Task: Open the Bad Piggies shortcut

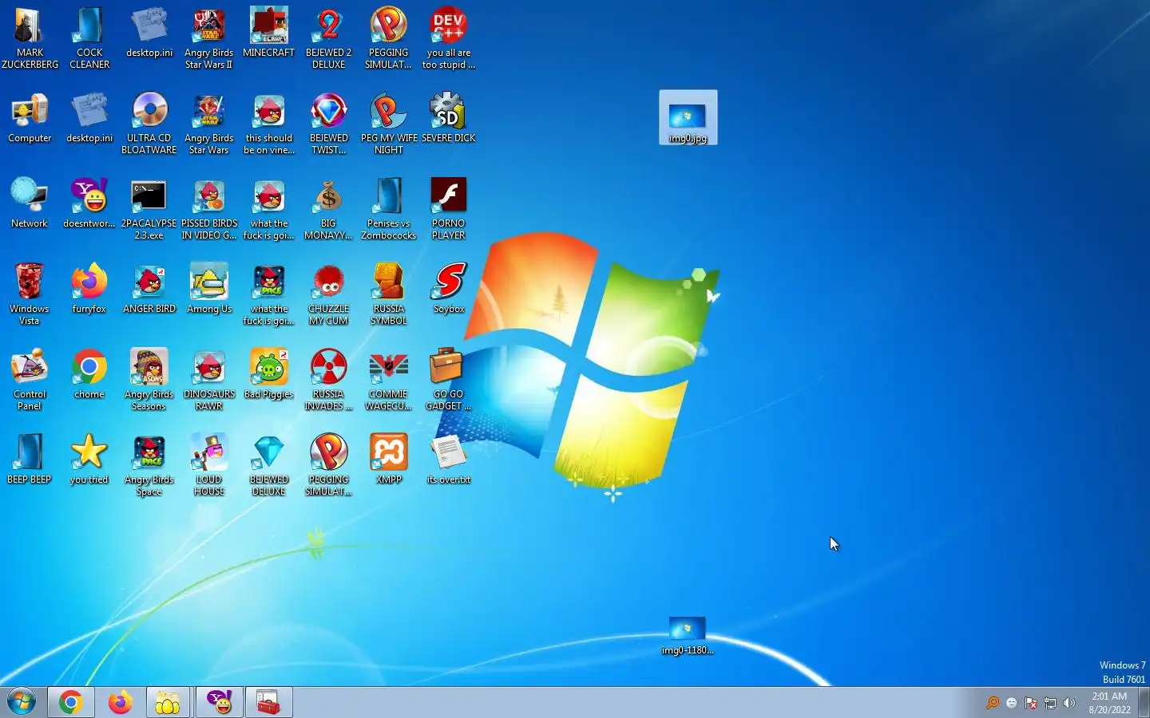Action: [269, 374]
